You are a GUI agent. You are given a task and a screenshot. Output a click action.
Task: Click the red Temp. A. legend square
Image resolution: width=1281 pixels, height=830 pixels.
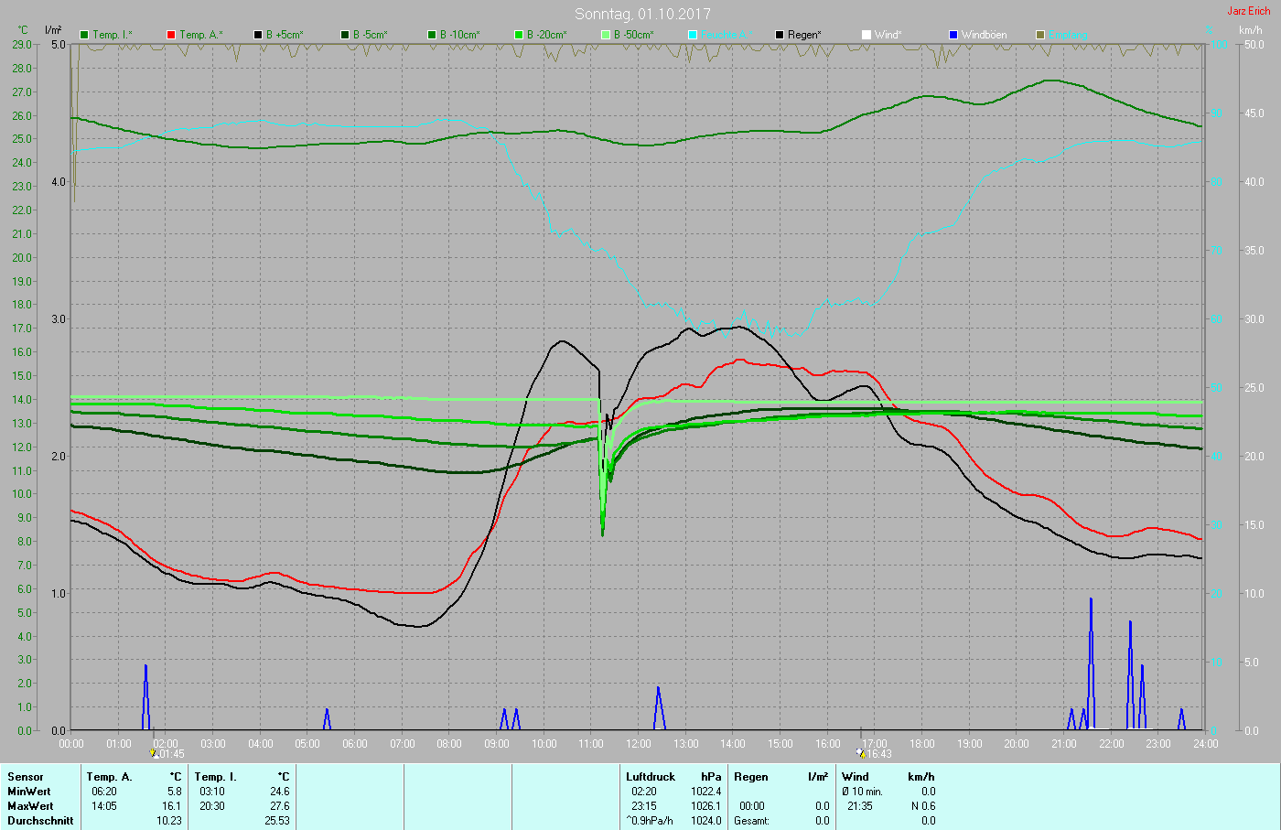click(171, 35)
